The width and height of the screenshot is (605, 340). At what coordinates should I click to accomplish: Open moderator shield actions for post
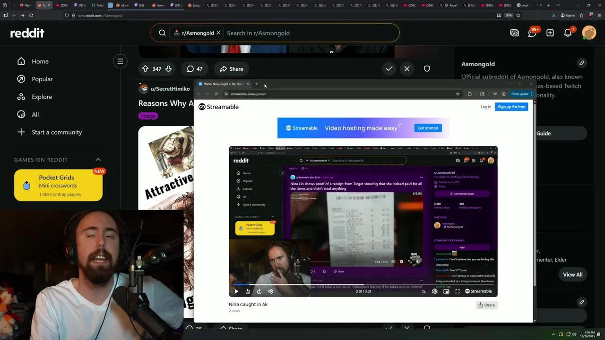[427, 69]
